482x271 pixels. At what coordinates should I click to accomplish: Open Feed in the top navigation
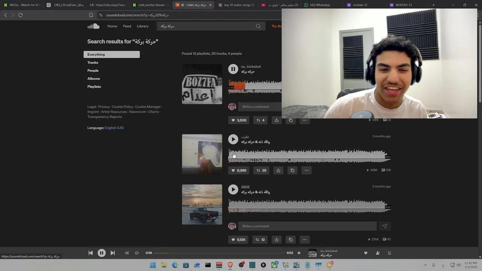click(127, 26)
